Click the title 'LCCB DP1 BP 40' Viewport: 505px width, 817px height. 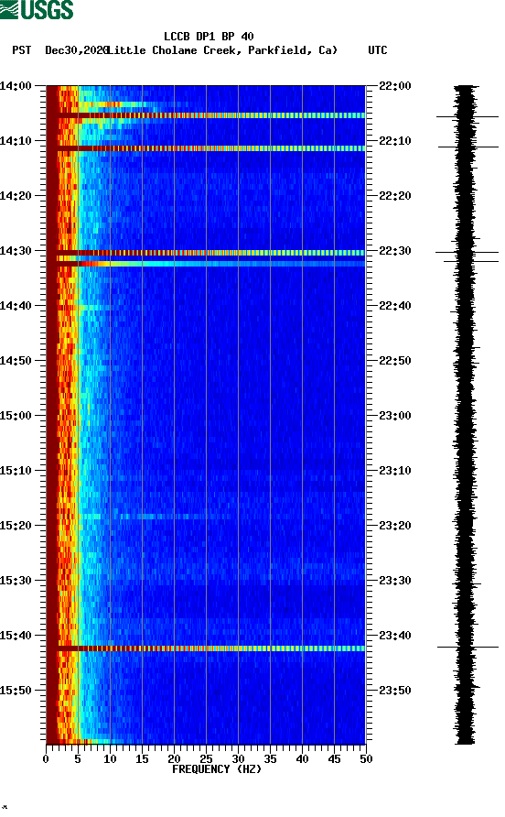209,37
